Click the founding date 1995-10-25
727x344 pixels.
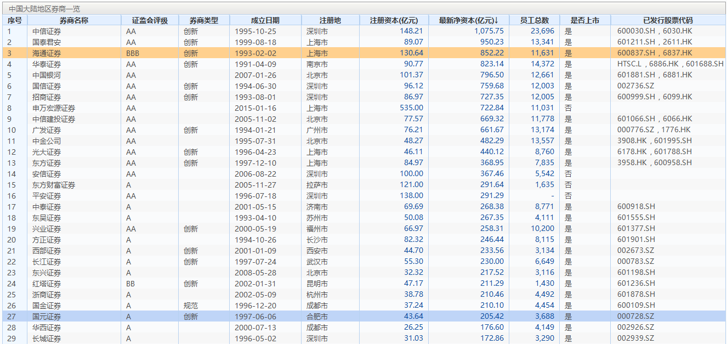[255, 31]
